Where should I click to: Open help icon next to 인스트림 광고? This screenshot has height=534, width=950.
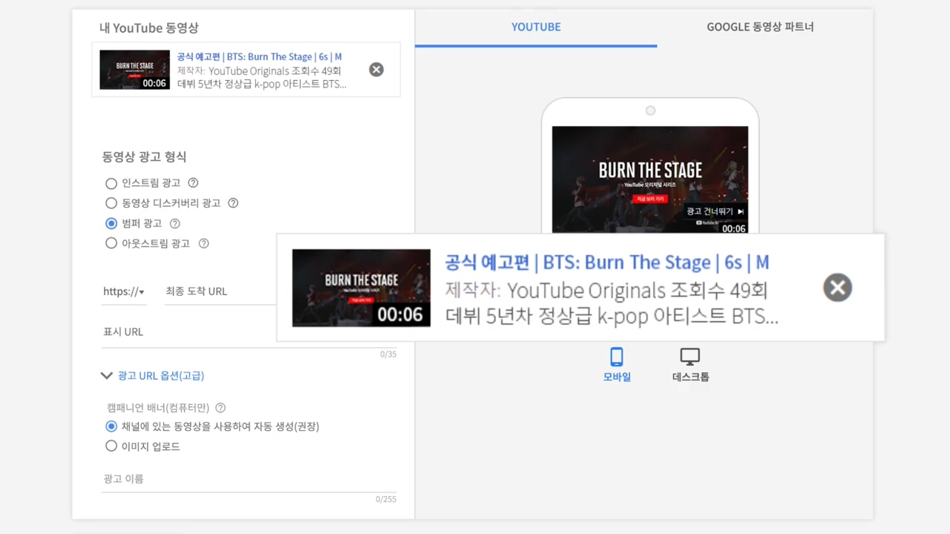click(x=193, y=183)
